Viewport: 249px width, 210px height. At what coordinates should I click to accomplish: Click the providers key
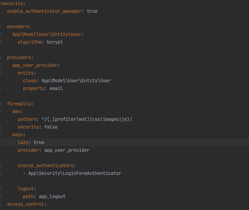point(19,57)
